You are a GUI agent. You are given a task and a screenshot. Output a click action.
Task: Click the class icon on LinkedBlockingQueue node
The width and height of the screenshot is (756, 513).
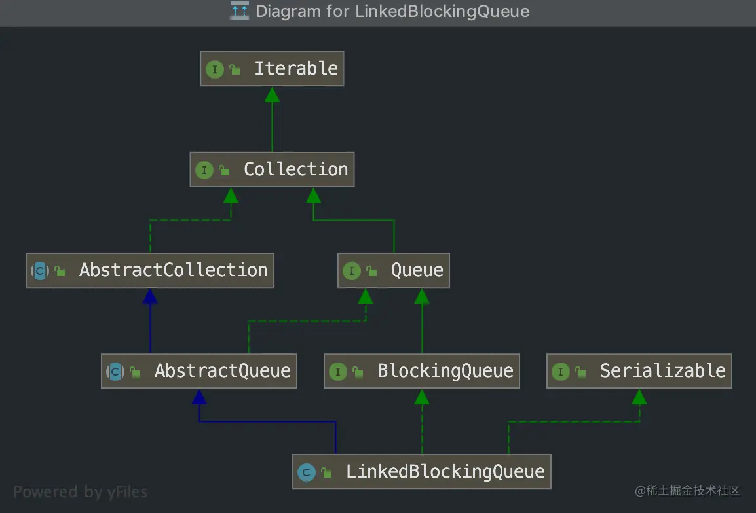pos(307,472)
